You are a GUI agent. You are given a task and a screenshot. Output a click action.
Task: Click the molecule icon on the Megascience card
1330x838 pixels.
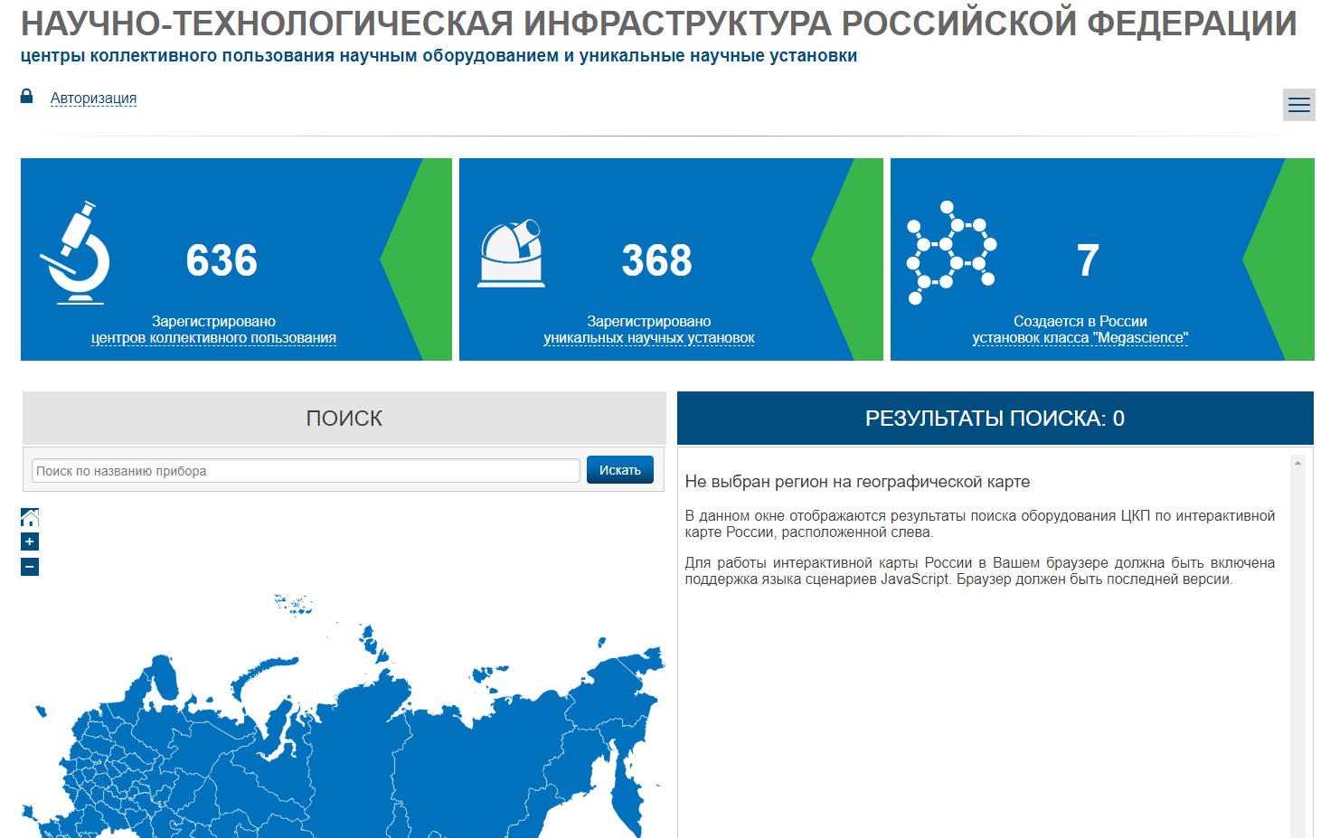pos(951,252)
